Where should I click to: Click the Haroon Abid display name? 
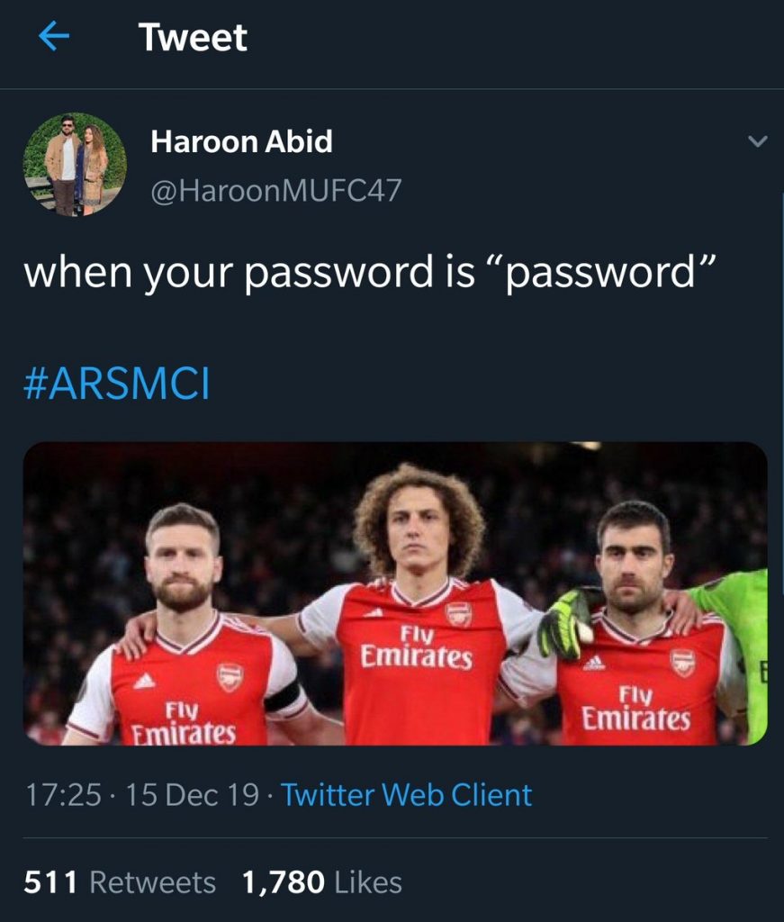[x=241, y=141]
